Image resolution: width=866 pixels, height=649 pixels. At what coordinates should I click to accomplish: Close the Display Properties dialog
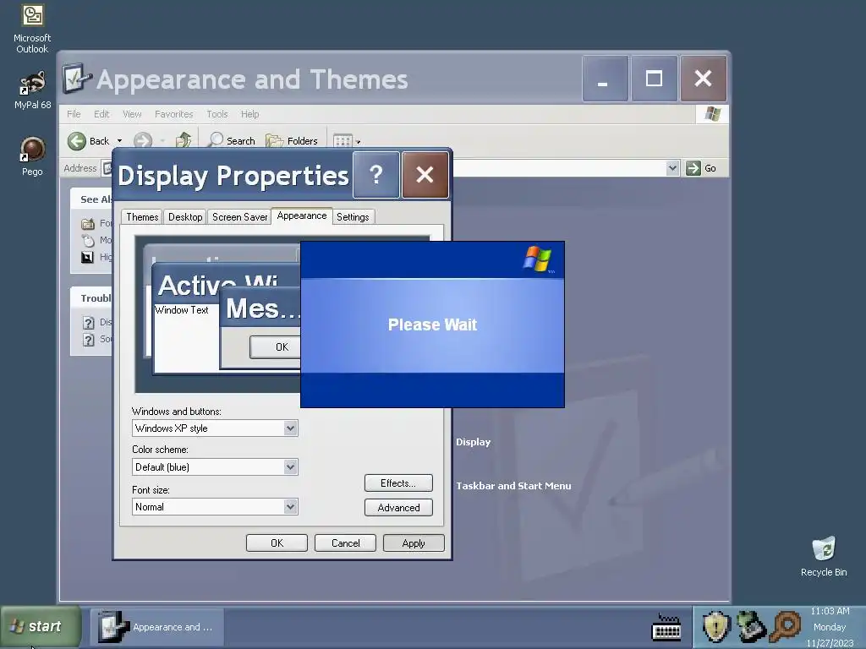[x=425, y=174]
